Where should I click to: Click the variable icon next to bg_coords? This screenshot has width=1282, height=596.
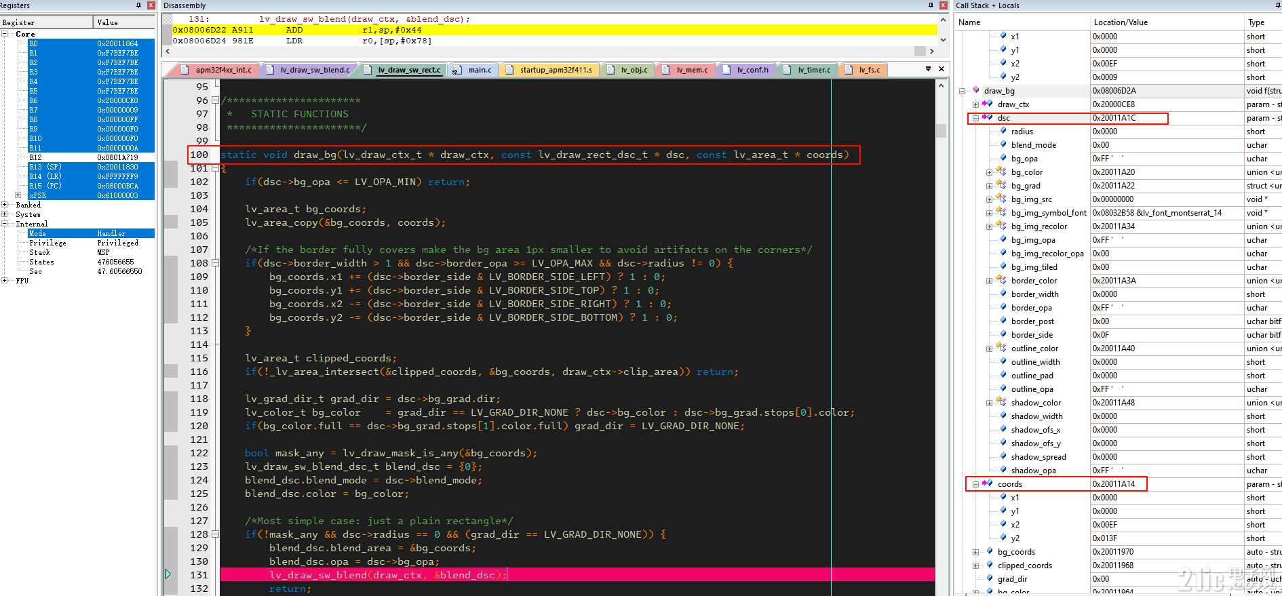coord(990,551)
